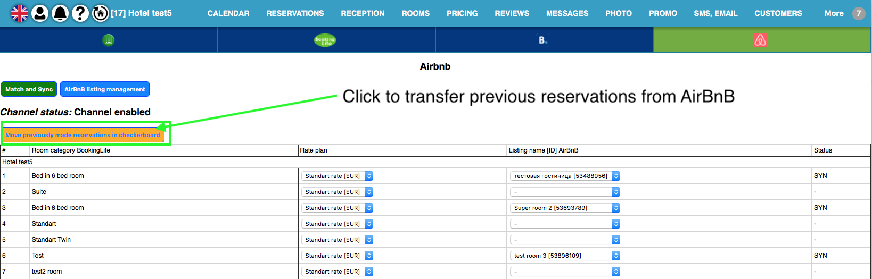Screen dimensions: 872x279
Task: Open the RESERVATIONS menu
Action: pos(295,13)
